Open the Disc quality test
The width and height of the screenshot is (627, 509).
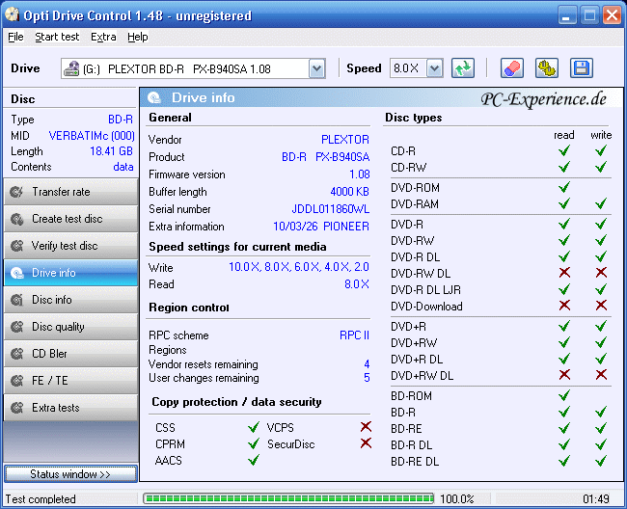[69, 327]
